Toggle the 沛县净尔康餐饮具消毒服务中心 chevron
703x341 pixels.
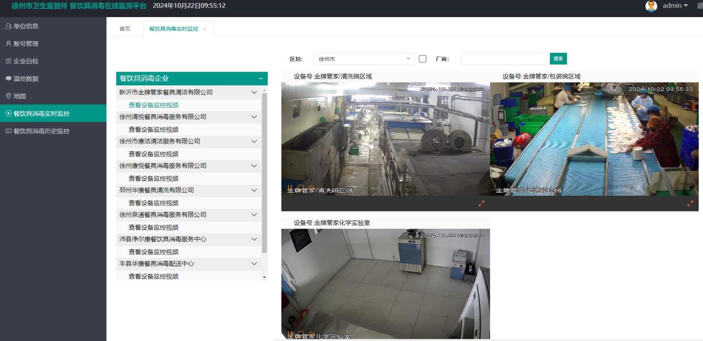(x=254, y=239)
